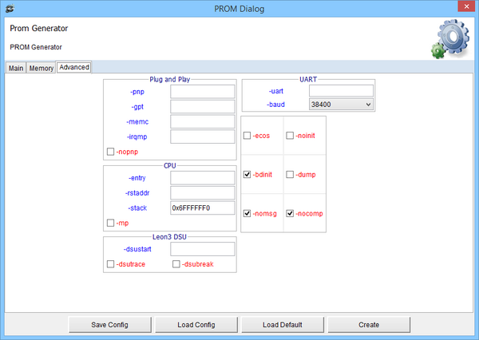Click the 'CPU' group heading

[170, 165]
